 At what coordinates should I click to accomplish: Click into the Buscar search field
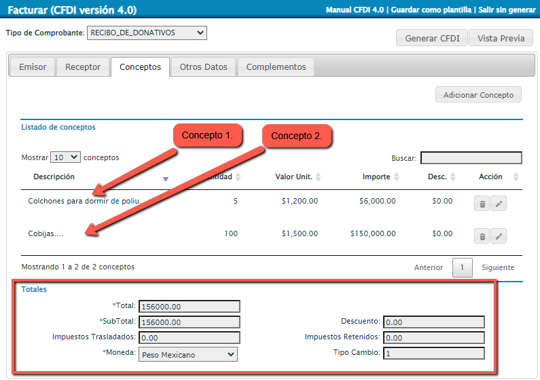pyautogui.click(x=471, y=158)
